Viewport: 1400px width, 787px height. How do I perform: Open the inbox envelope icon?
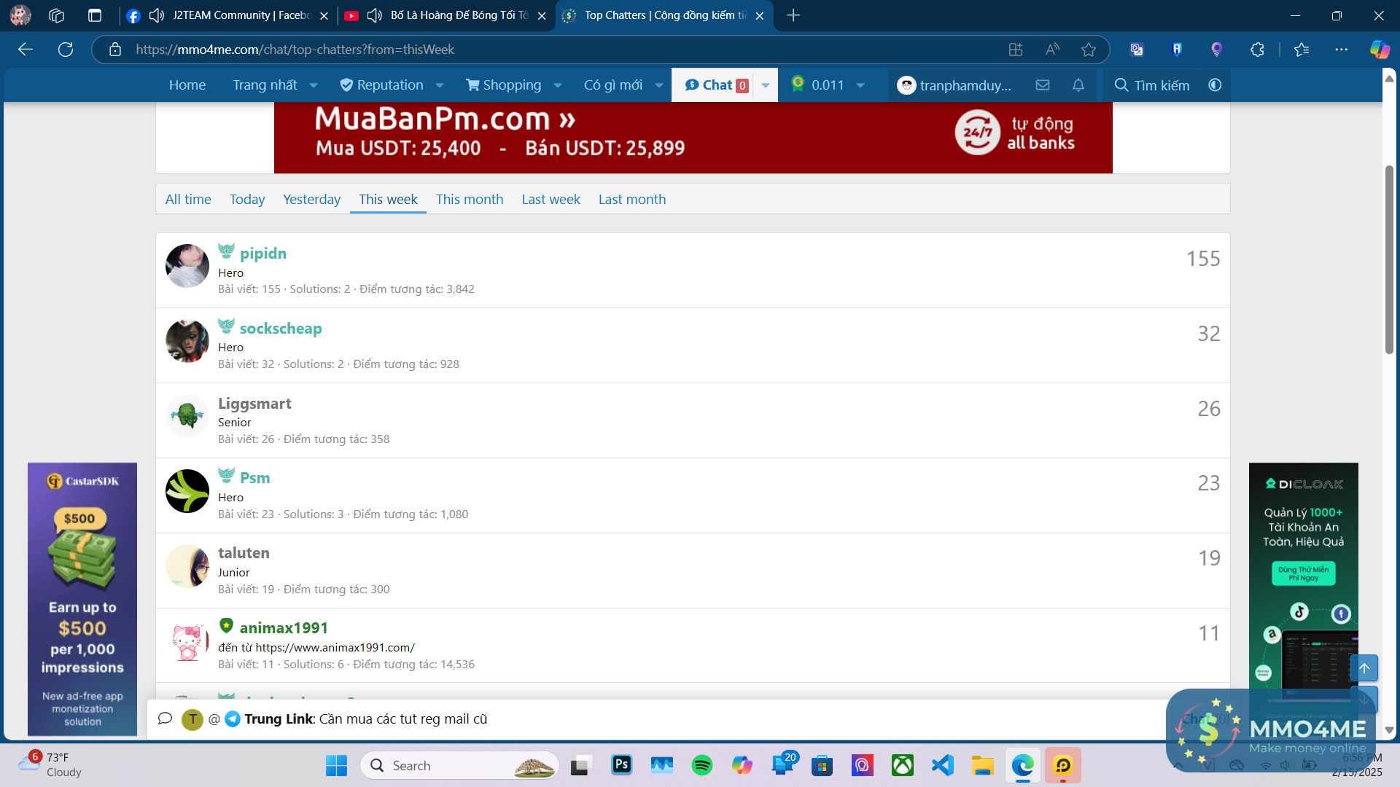1043,85
